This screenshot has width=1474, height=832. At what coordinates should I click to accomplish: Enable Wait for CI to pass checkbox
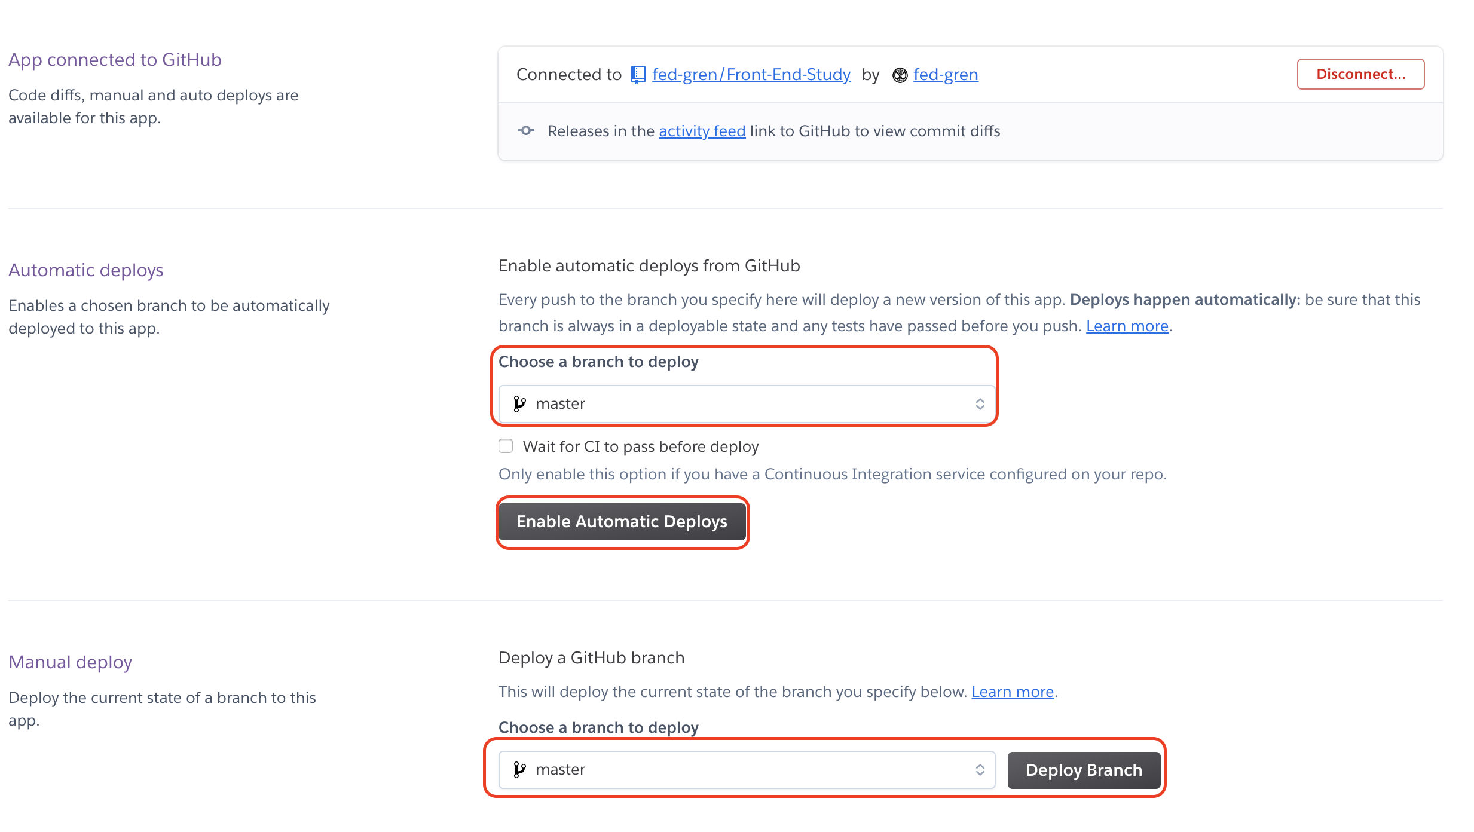click(506, 446)
